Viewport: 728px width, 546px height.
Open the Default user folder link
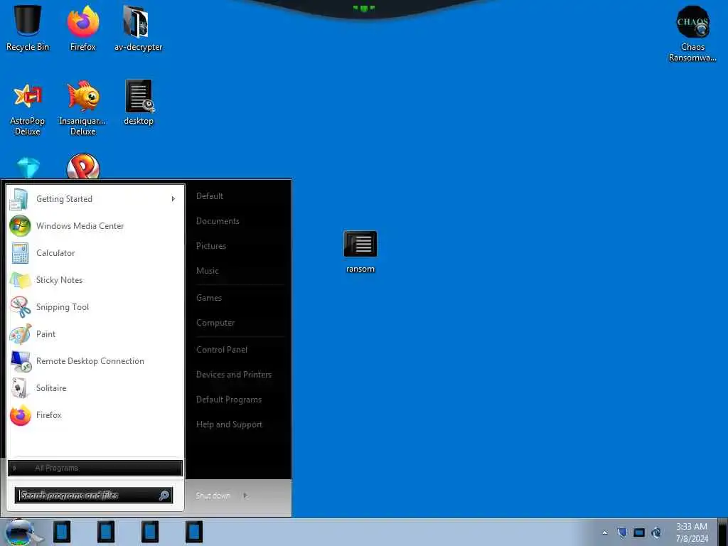coord(210,196)
